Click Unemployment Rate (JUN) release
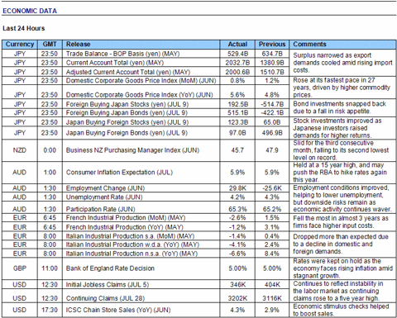Viewport: 397px width, 318px height. pos(104,197)
